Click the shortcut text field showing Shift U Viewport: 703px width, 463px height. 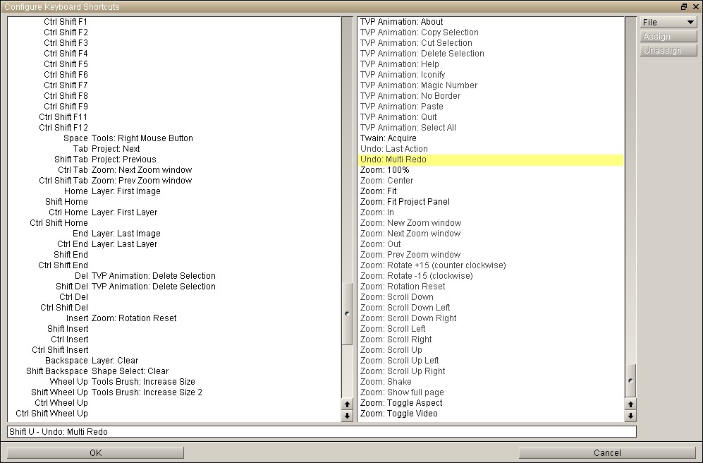[322, 432]
